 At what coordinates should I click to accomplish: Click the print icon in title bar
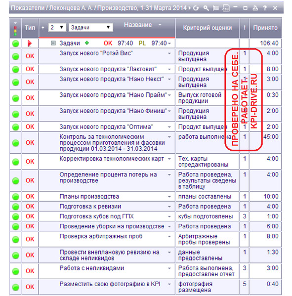pos(255,8)
